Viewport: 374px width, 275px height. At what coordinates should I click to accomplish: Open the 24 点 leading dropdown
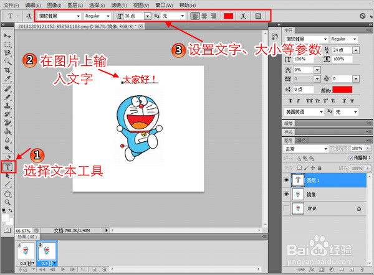pos(356,50)
